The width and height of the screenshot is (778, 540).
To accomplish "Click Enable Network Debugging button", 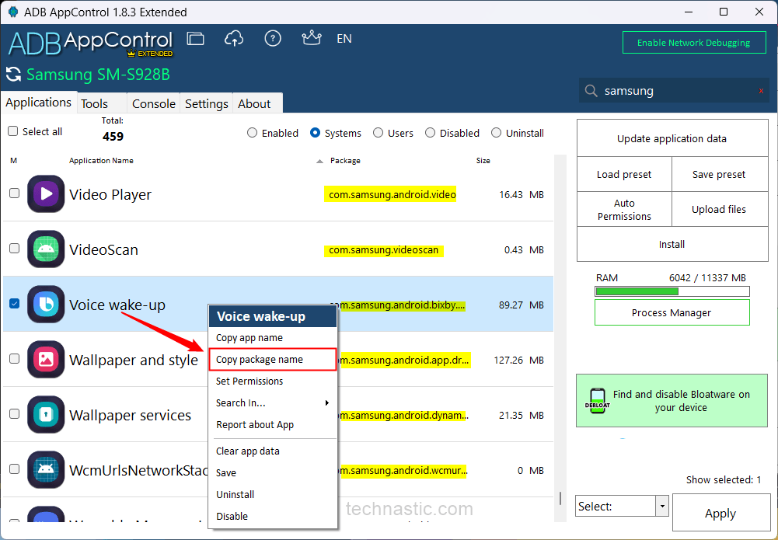I will pyautogui.click(x=693, y=43).
